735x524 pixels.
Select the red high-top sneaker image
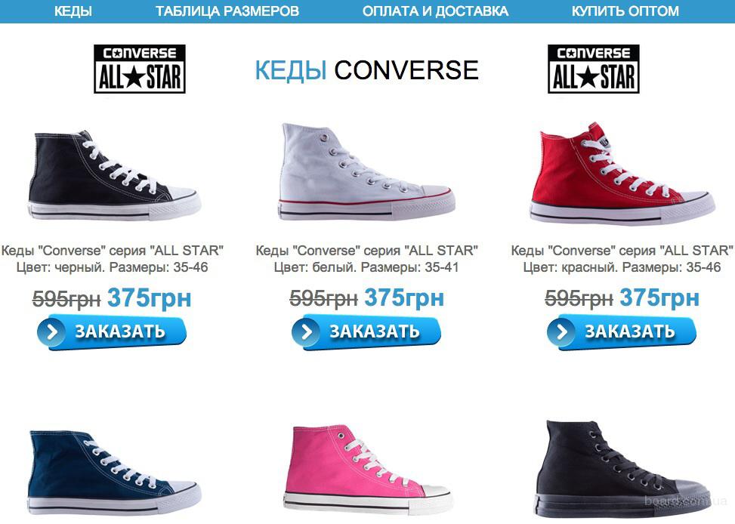pos(622,172)
